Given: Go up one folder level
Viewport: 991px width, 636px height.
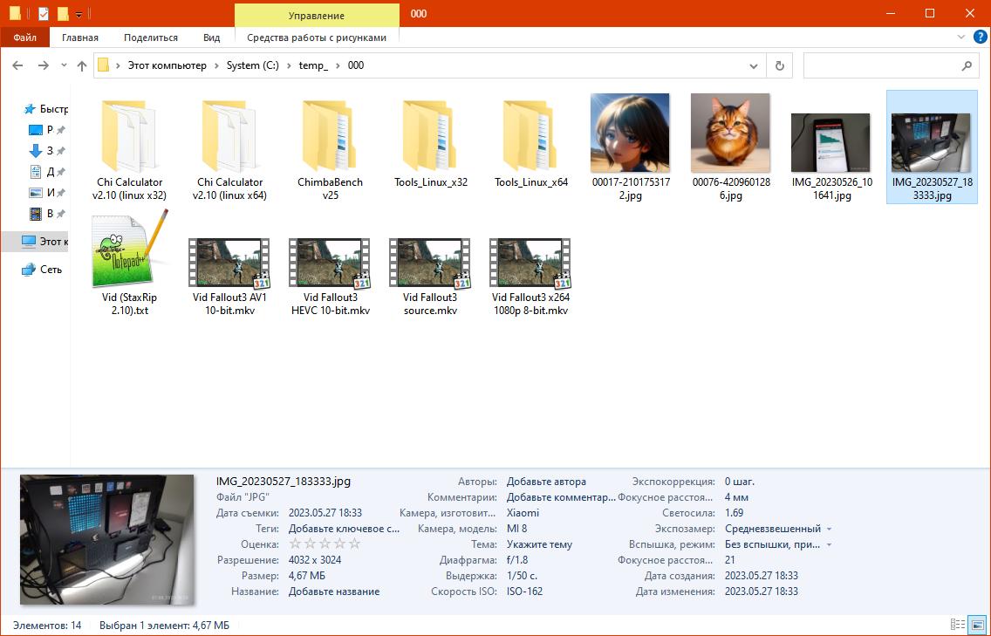Looking at the screenshot, I should [81, 65].
